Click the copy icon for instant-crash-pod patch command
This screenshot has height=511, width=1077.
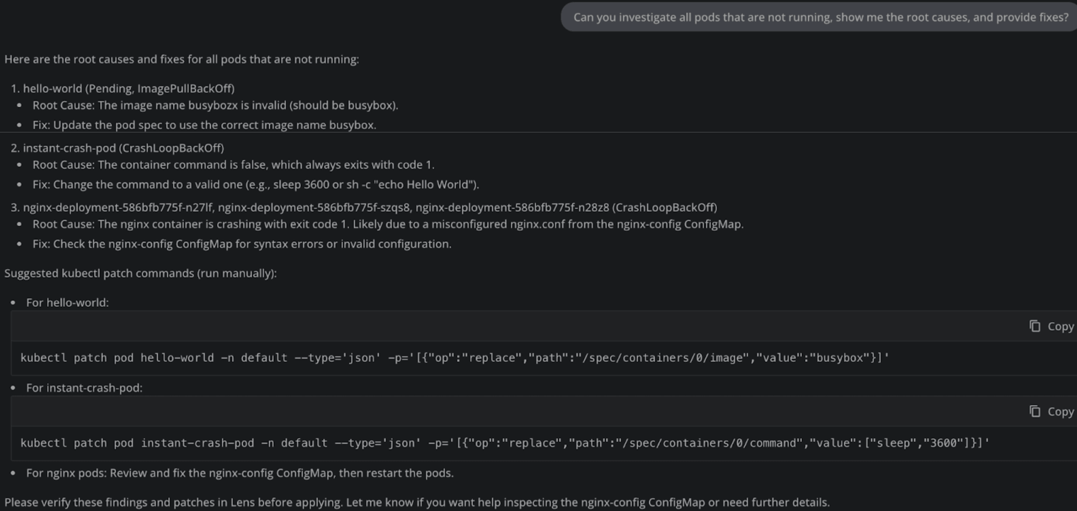[1034, 411]
